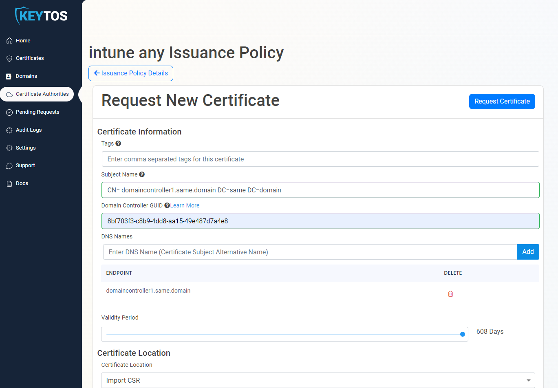Open Support from the sidebar

pyautogui.click(x=9, y=165)
